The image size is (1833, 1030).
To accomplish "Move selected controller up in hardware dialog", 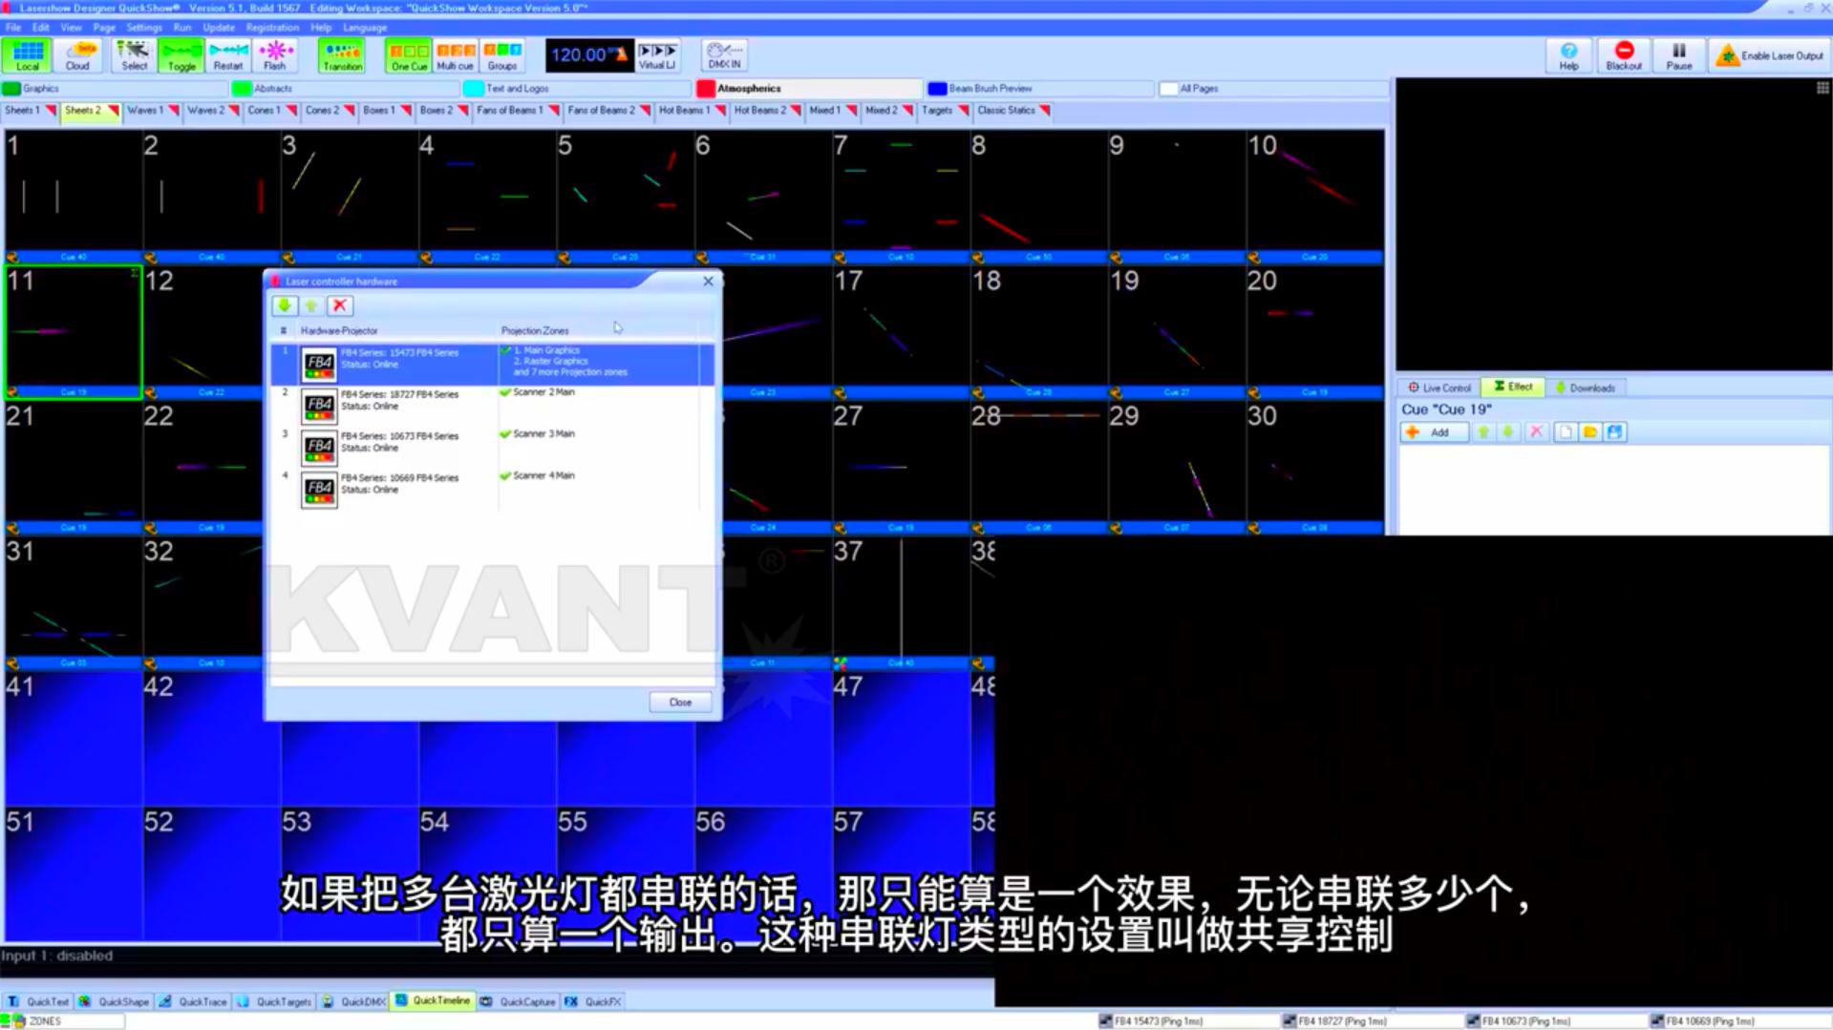I will click(311, 305).
